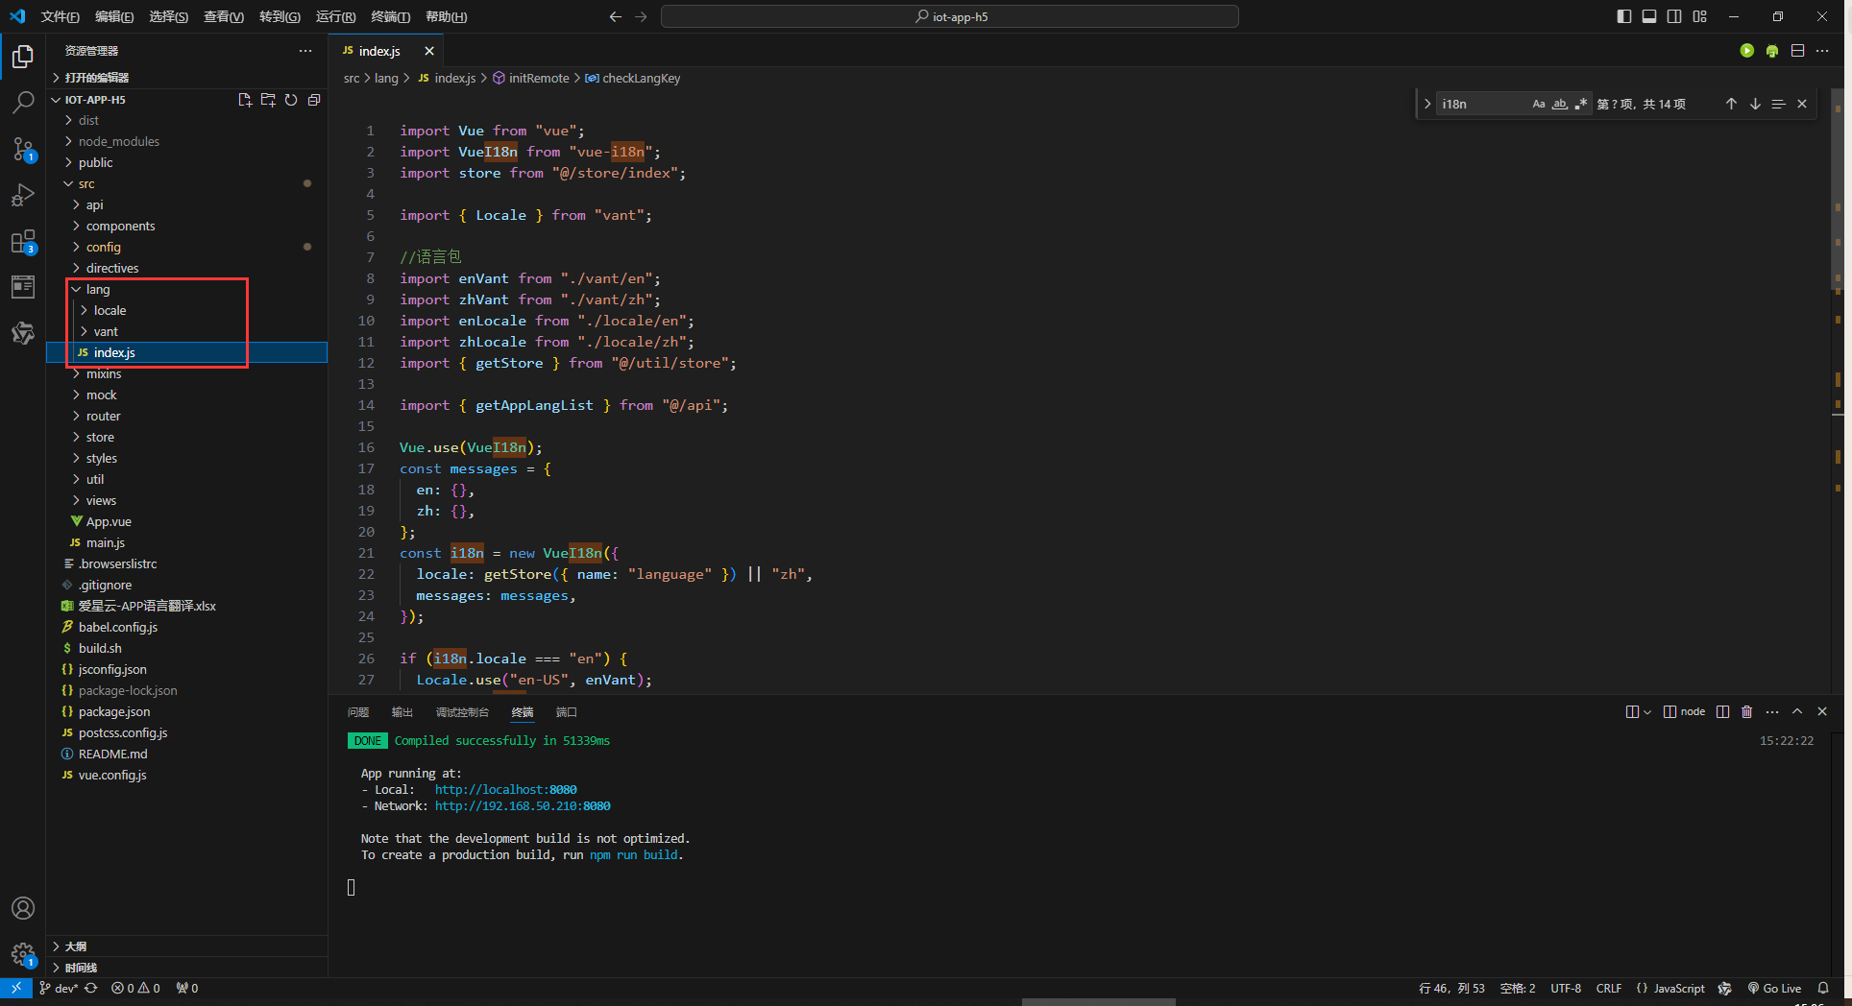This screenshot has height=1006, width=1852.
Task: Create new file in IOT-APP-H5 explorer
Action: tap(245, 100)
